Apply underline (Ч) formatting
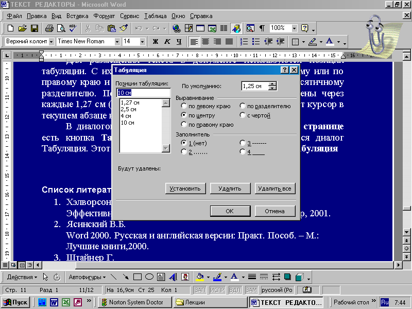412x309 pixels. pos(179,42)
